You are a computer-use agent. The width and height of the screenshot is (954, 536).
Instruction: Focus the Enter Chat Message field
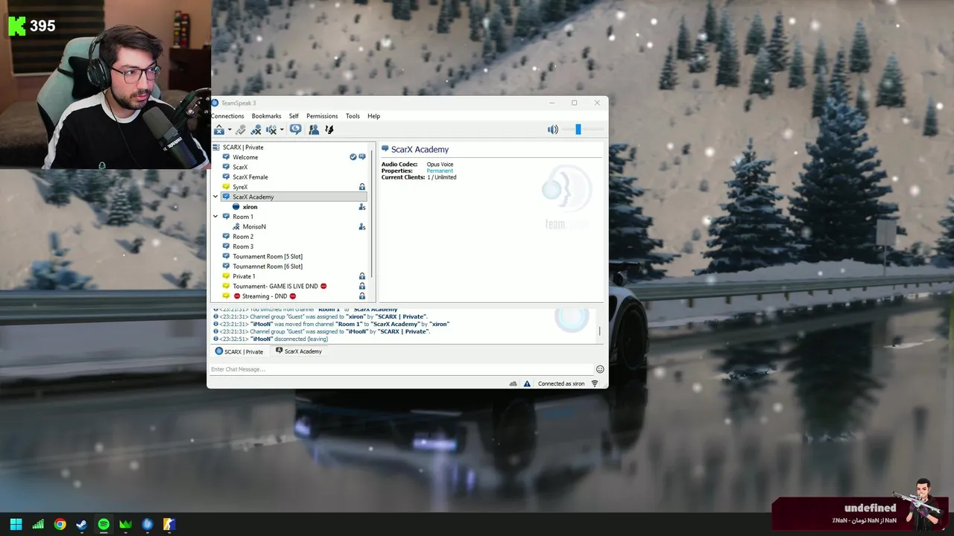(x=401, y=369)
